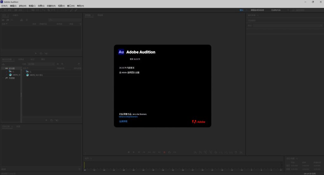Open the 帮助(H) menu
The height and width of the screenshot is (175, 324).
pos(80,6)
